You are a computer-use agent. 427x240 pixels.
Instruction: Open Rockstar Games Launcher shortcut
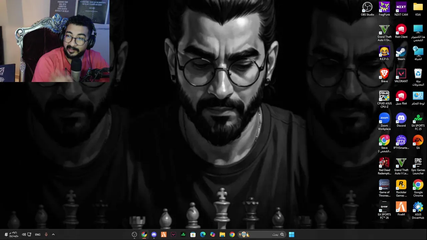coord(401,188)
